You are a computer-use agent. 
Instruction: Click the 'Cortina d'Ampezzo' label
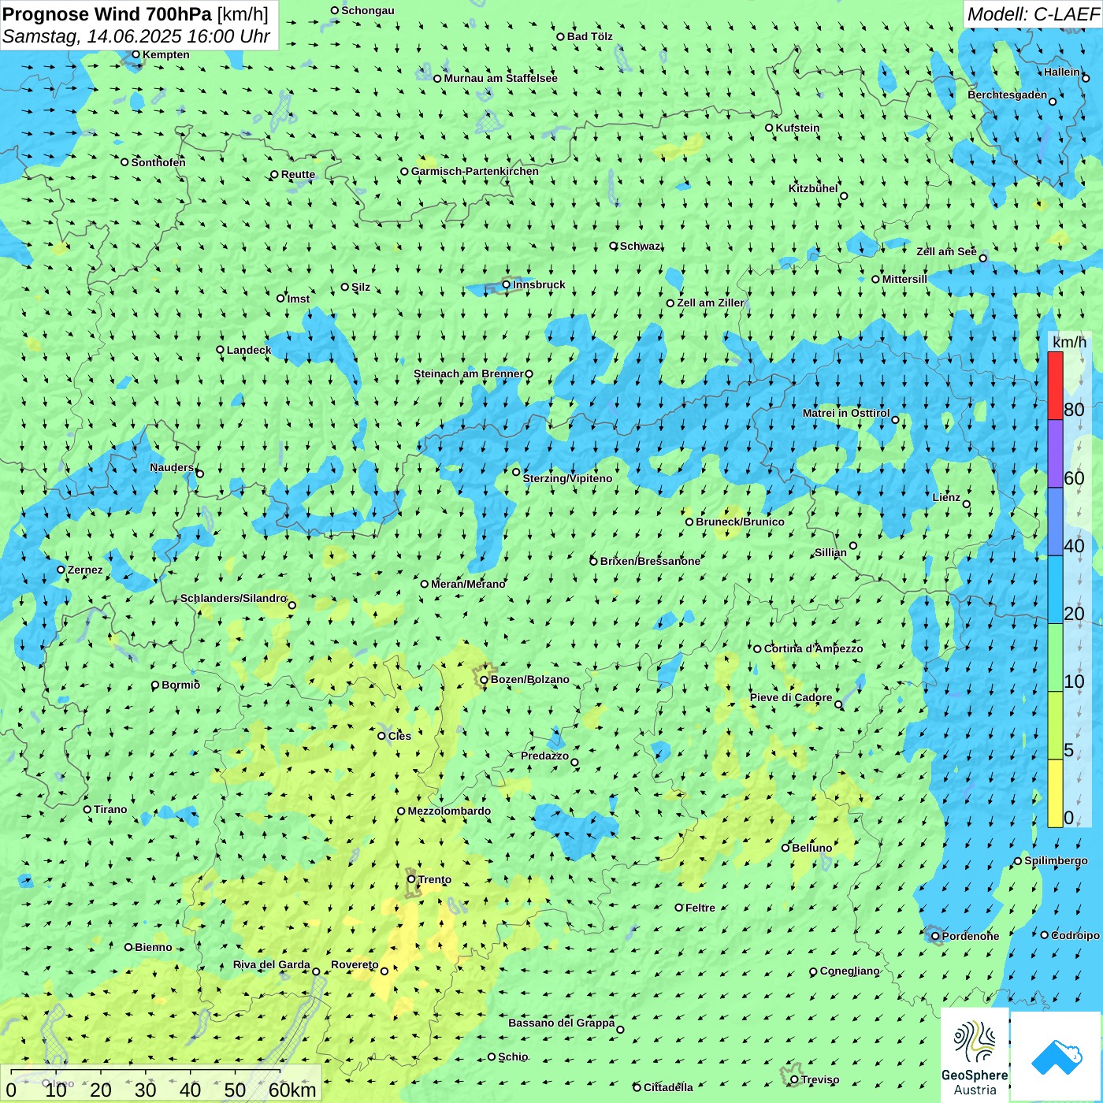click(x=814, y=648)
